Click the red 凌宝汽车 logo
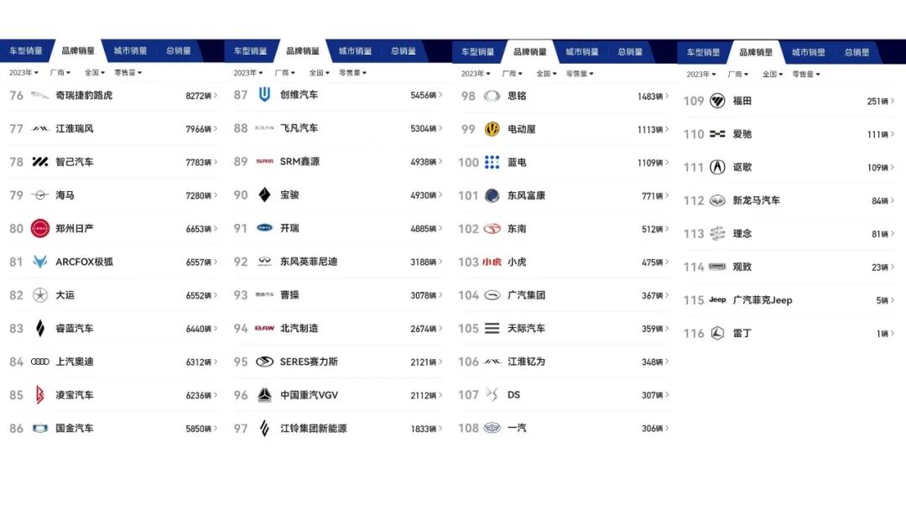 click(40, 395)
